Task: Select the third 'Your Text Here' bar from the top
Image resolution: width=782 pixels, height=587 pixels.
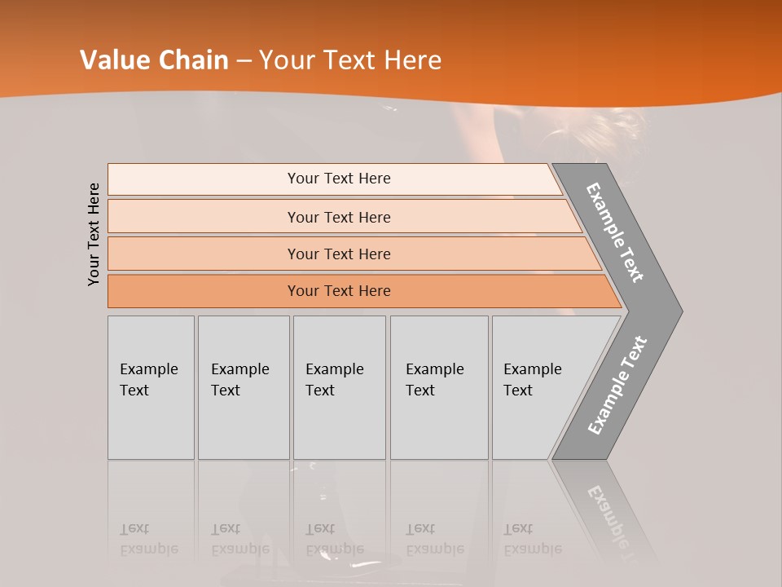Action: 338,254
